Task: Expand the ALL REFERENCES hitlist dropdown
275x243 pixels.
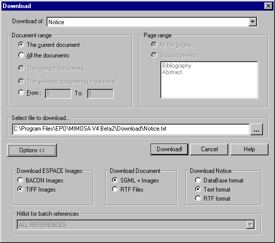Action: pyautogui.click(x=250, y=224)
